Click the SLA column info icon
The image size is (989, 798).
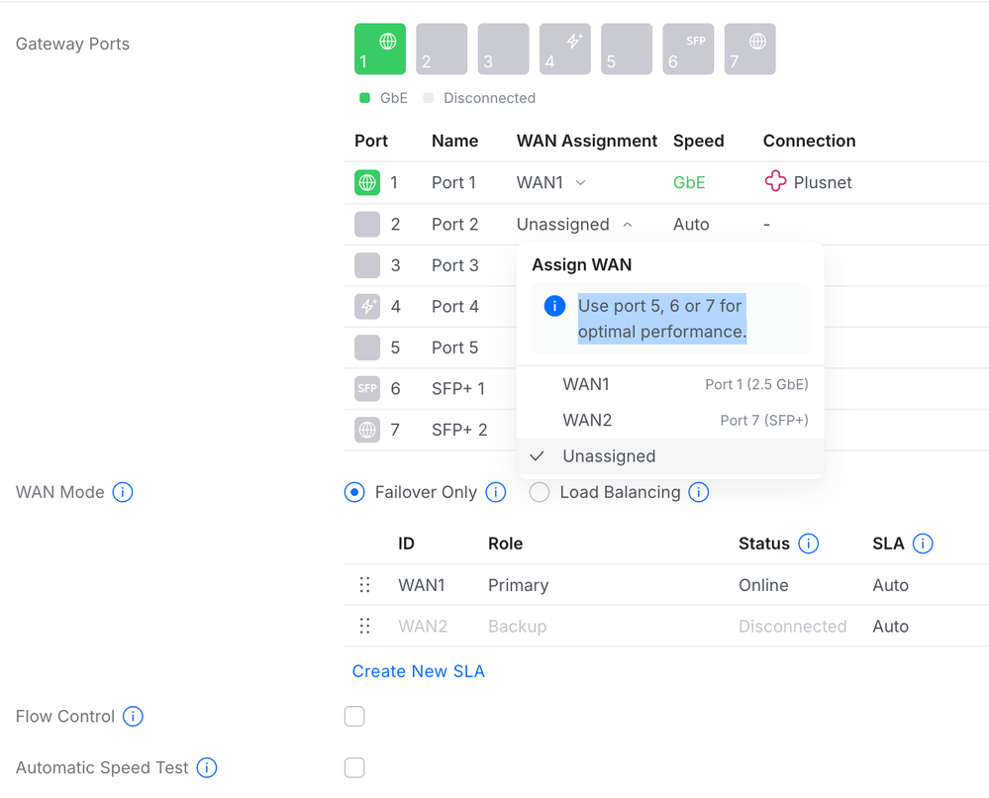point(923,544)
